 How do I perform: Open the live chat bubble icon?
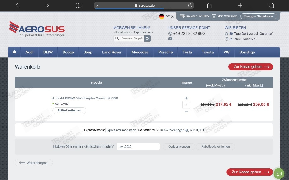point(279,173)
